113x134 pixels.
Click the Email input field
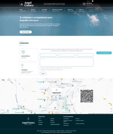pos(85,55)
